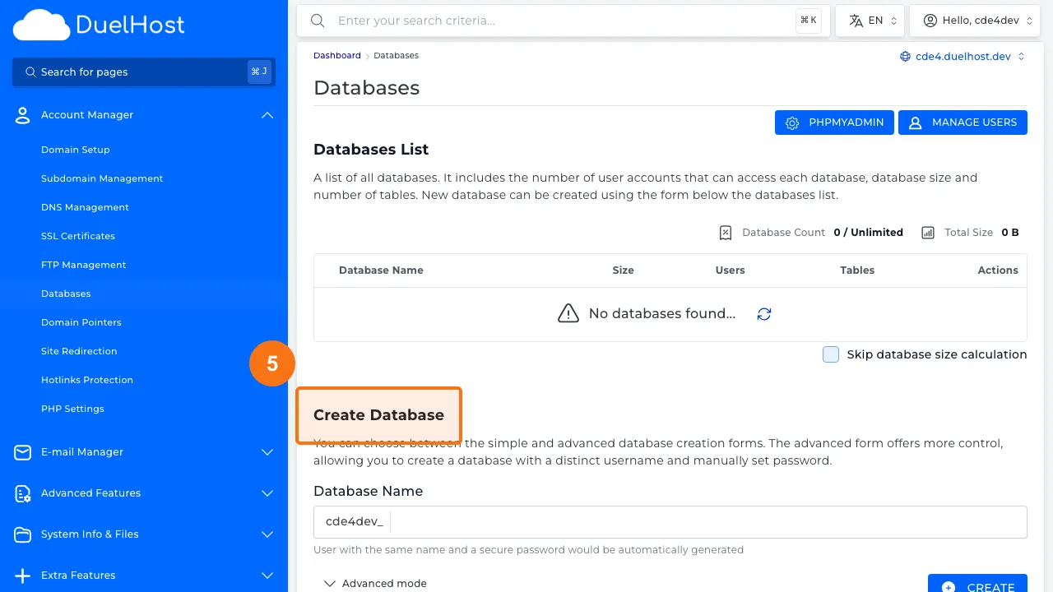This screenshot has width=1053, height=592.
Task: Click the Account Manager person icon
Action: point(22,115)
